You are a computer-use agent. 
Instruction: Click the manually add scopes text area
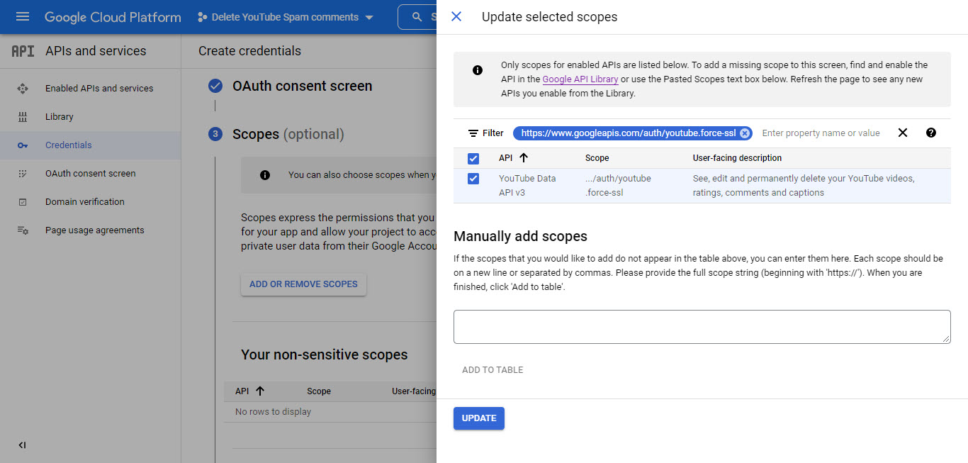click(702, 327)
